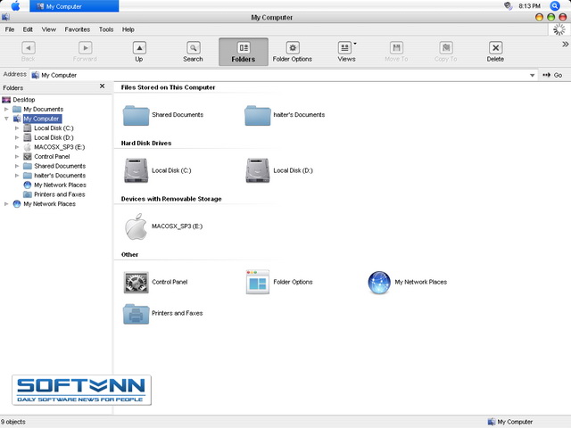The width and height of the screenshot is (571, 428).
Task: Click the Views toolbar icon
Action: [344, 47]
